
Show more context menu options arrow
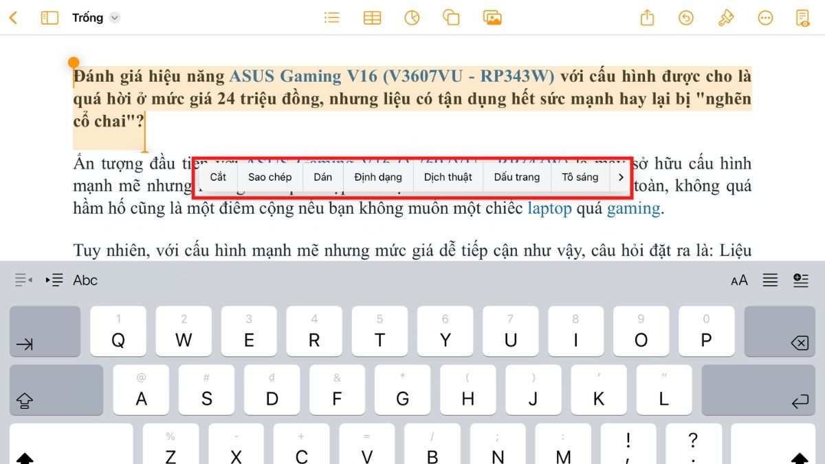point(620,177)
